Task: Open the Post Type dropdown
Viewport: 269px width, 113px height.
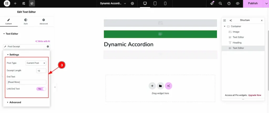Action: tap(36, 63)
